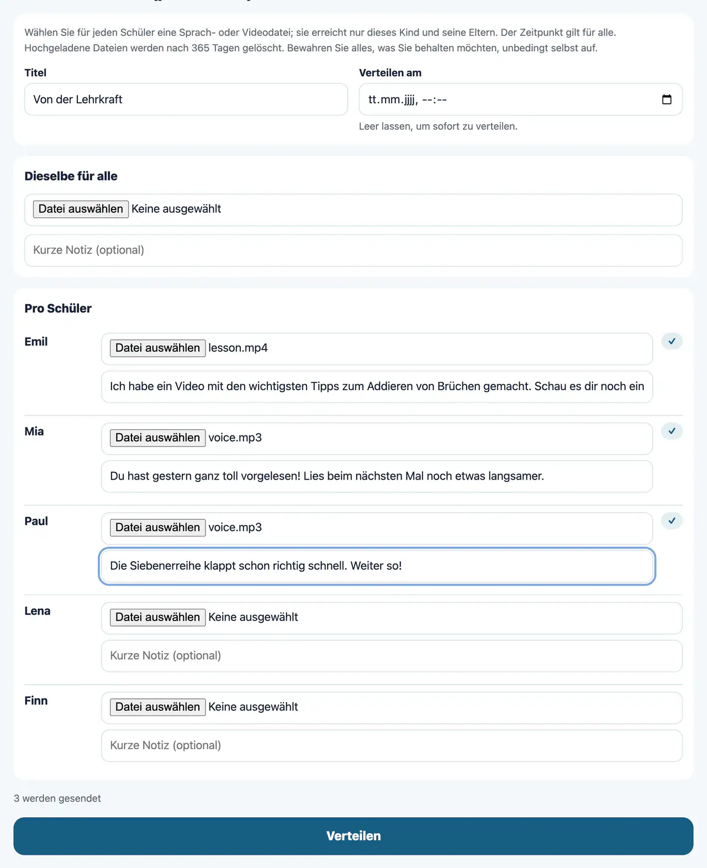Edit Paul's note about Siebenerreihe
The image size is (707, 868).
[x=377, y=566]
